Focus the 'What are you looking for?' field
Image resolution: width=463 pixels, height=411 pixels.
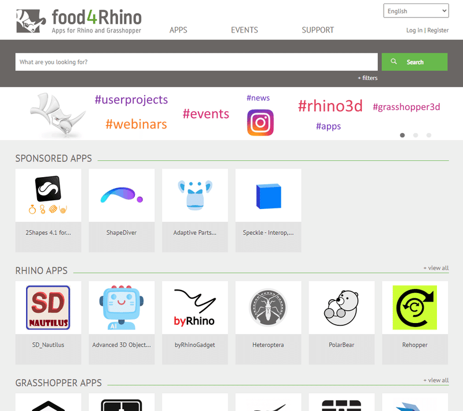[x=196, y=62]
